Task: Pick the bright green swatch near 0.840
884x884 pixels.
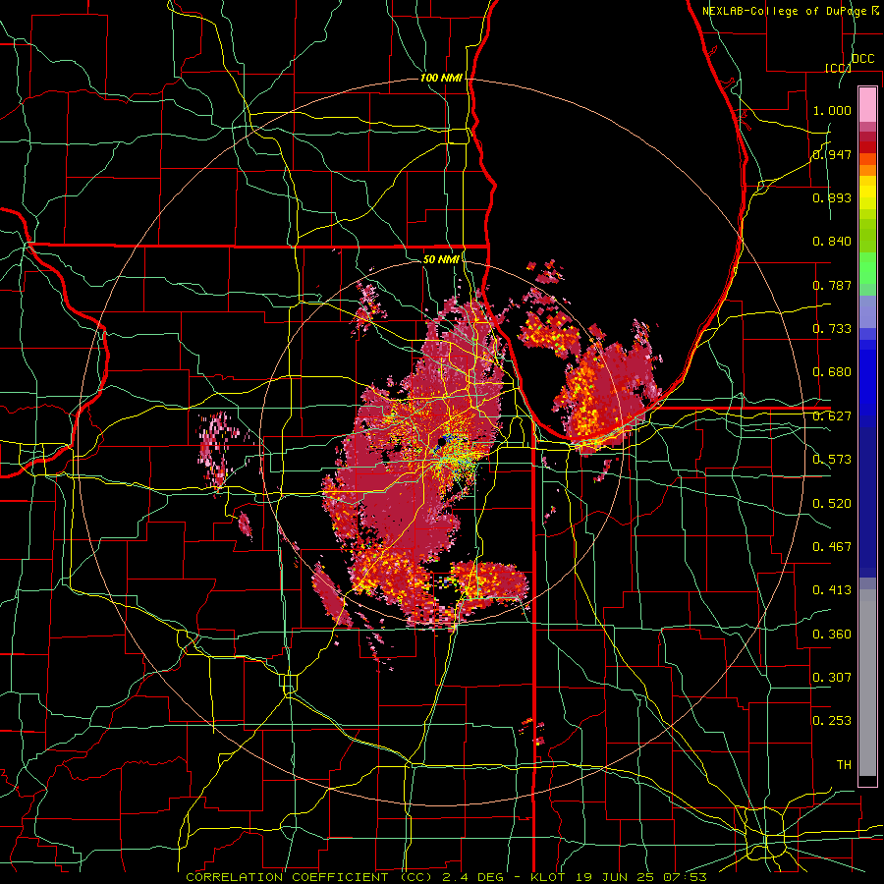Action: (867, 268)
